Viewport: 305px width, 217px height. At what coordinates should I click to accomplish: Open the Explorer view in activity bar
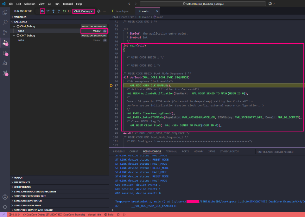coord(5,12)
